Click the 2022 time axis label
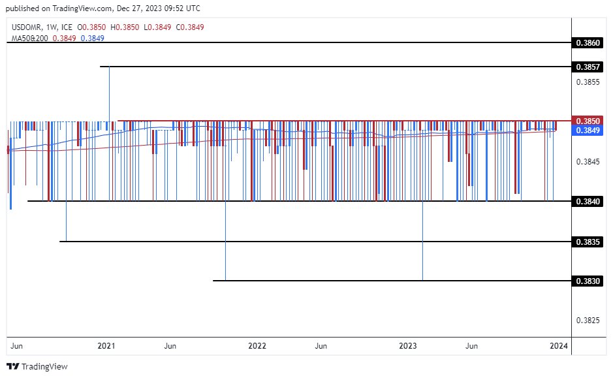 pos(257,345)
